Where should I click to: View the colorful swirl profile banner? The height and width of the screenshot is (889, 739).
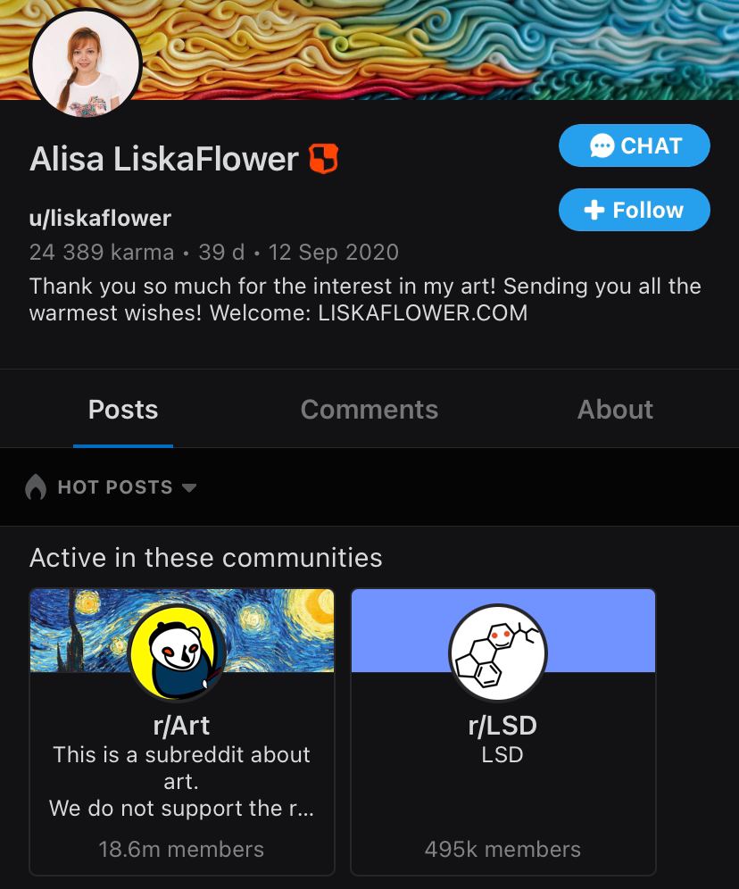point(442,50)
